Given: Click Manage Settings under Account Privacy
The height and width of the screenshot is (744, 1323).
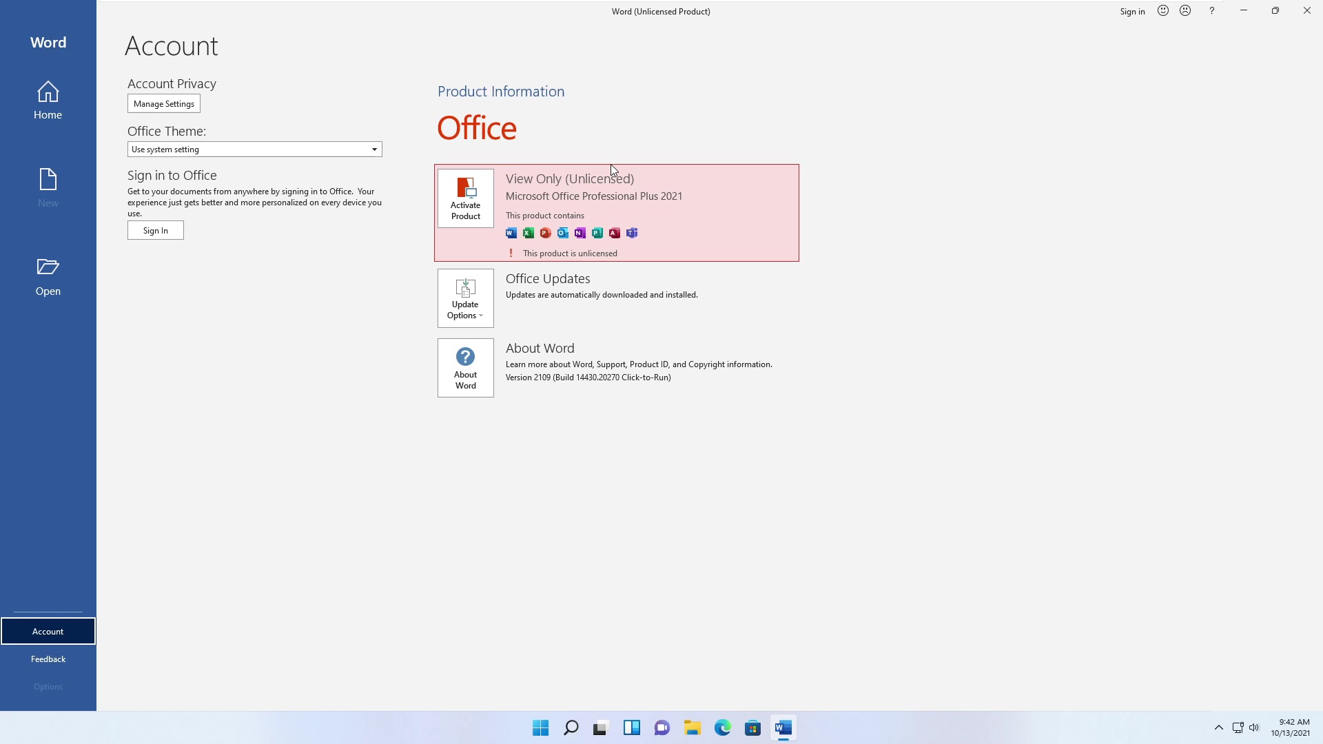Looking at the screenshot, I should tap(164, 104).
